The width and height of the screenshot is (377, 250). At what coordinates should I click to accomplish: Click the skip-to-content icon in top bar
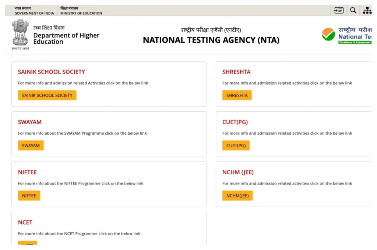coord(338,10)
